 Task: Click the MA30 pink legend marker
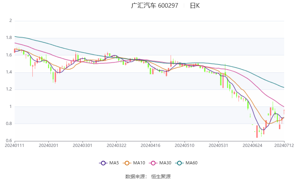[153, 163]
